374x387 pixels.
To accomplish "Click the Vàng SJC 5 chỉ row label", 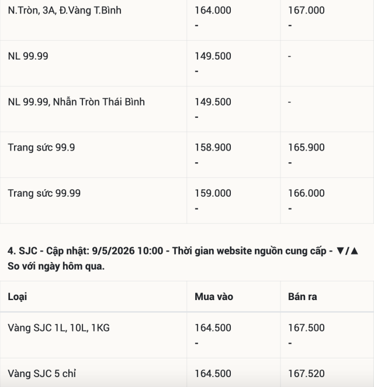I will 41,374.
